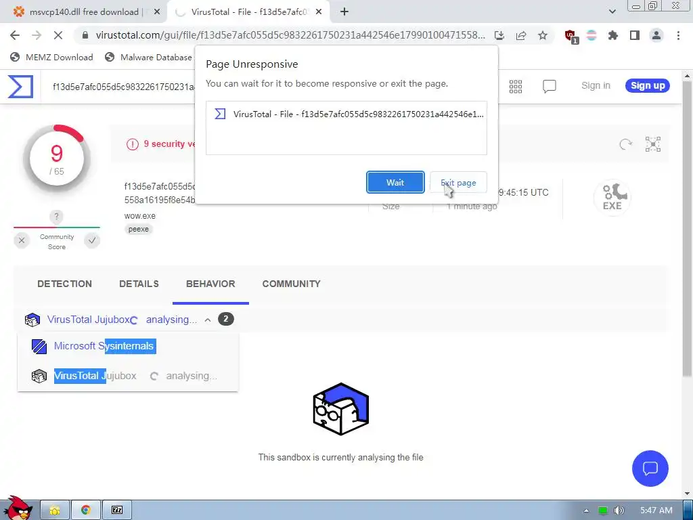Switch to the COMMUNITY tab
Screen dimensions: 693x520
(291, 284)
